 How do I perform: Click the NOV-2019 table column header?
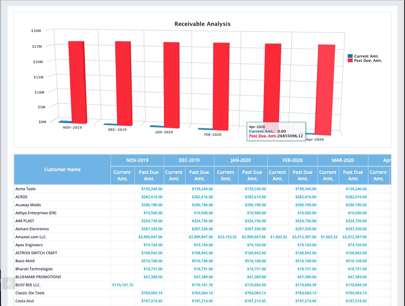point(137,160)
